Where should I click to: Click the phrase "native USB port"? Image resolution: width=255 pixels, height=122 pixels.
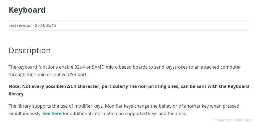coord(71,75)
